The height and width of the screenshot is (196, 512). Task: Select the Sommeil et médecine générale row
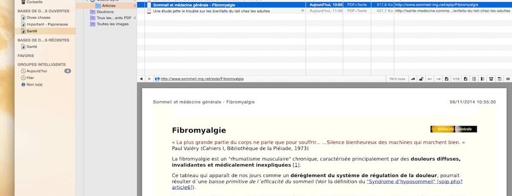point(324,5)
